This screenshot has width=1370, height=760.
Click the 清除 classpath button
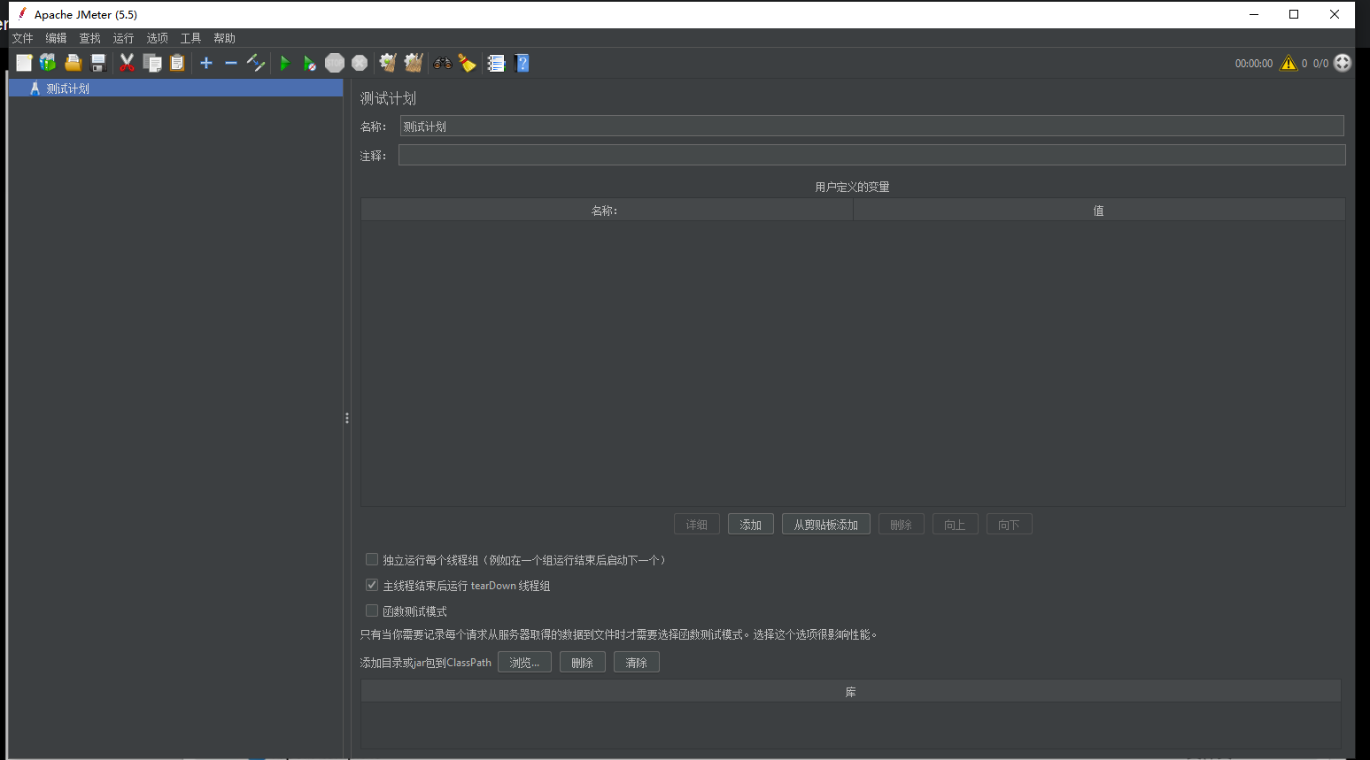tap(637, 662)
